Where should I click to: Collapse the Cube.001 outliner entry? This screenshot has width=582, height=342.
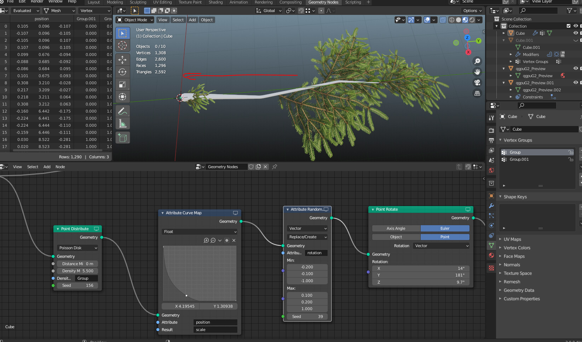click(x=503, y=40)
